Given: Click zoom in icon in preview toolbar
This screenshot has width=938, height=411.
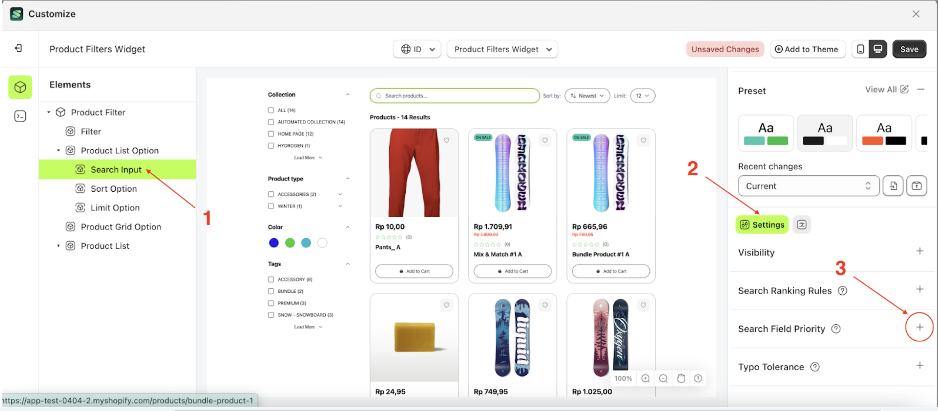Looking at the screenshot, I should (x=645, y=378).
